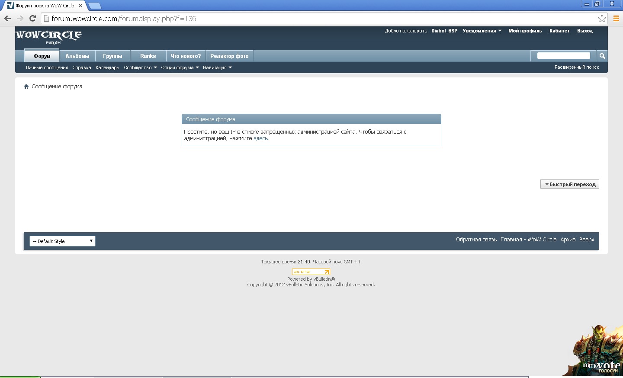This screenshot has width=623, height=378.
Task: Click the Copyright 2012 vBulletin Solutions text
Action: click(x=311, y=285)
